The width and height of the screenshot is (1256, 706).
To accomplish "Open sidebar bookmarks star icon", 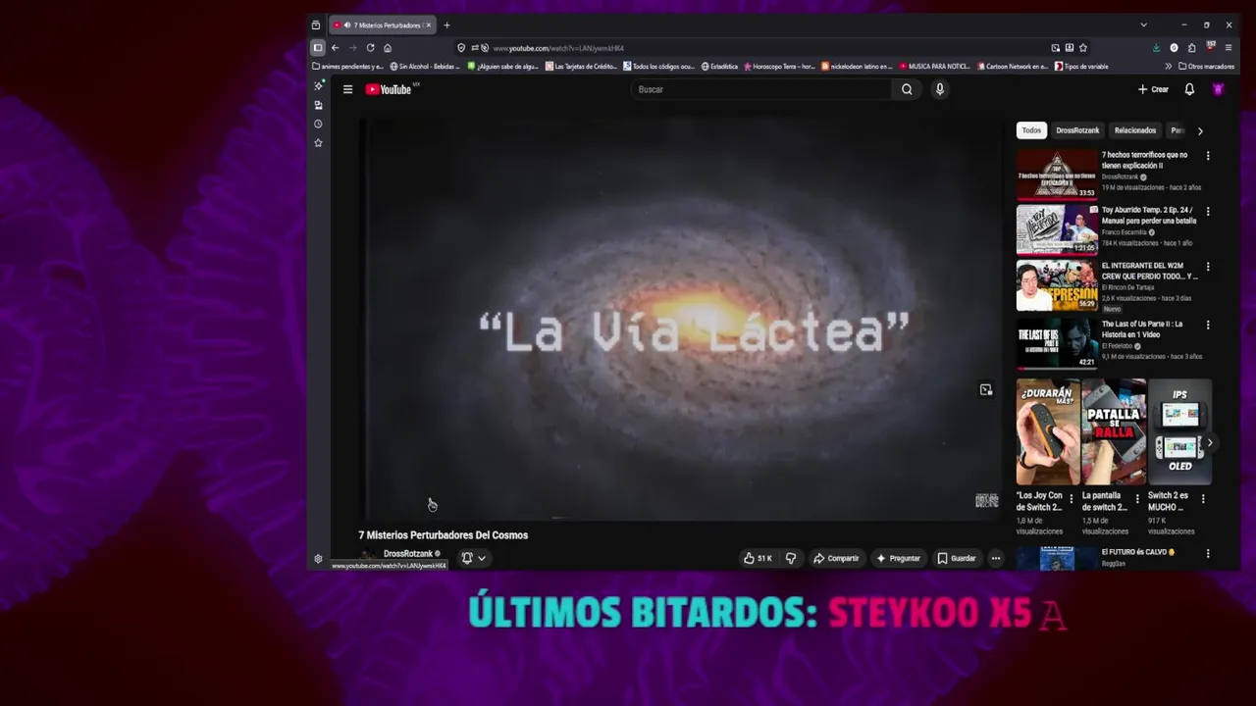I will 318,143.
